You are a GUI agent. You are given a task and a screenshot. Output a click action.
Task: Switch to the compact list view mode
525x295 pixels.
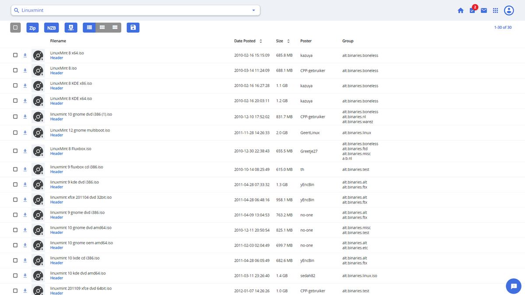[115, 27]
